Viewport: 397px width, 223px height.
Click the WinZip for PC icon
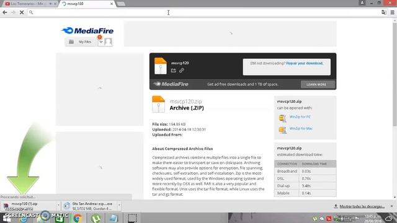click(283, 118)
